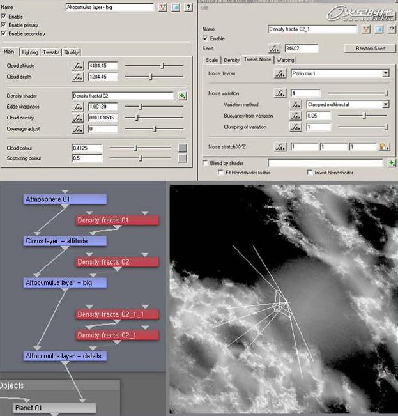The height and width of the screenshot is (416, 398).
Task: Click the Seed value field
Action: coord(302,49)
